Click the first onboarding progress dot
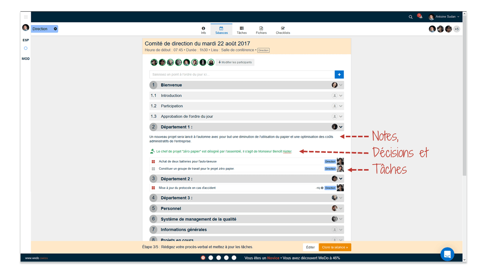 click(203, 258)
